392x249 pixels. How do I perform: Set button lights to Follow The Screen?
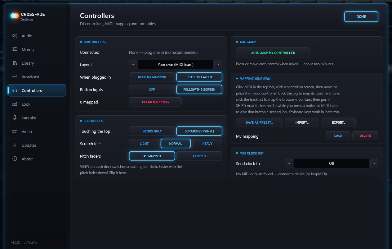click(199, 90)
